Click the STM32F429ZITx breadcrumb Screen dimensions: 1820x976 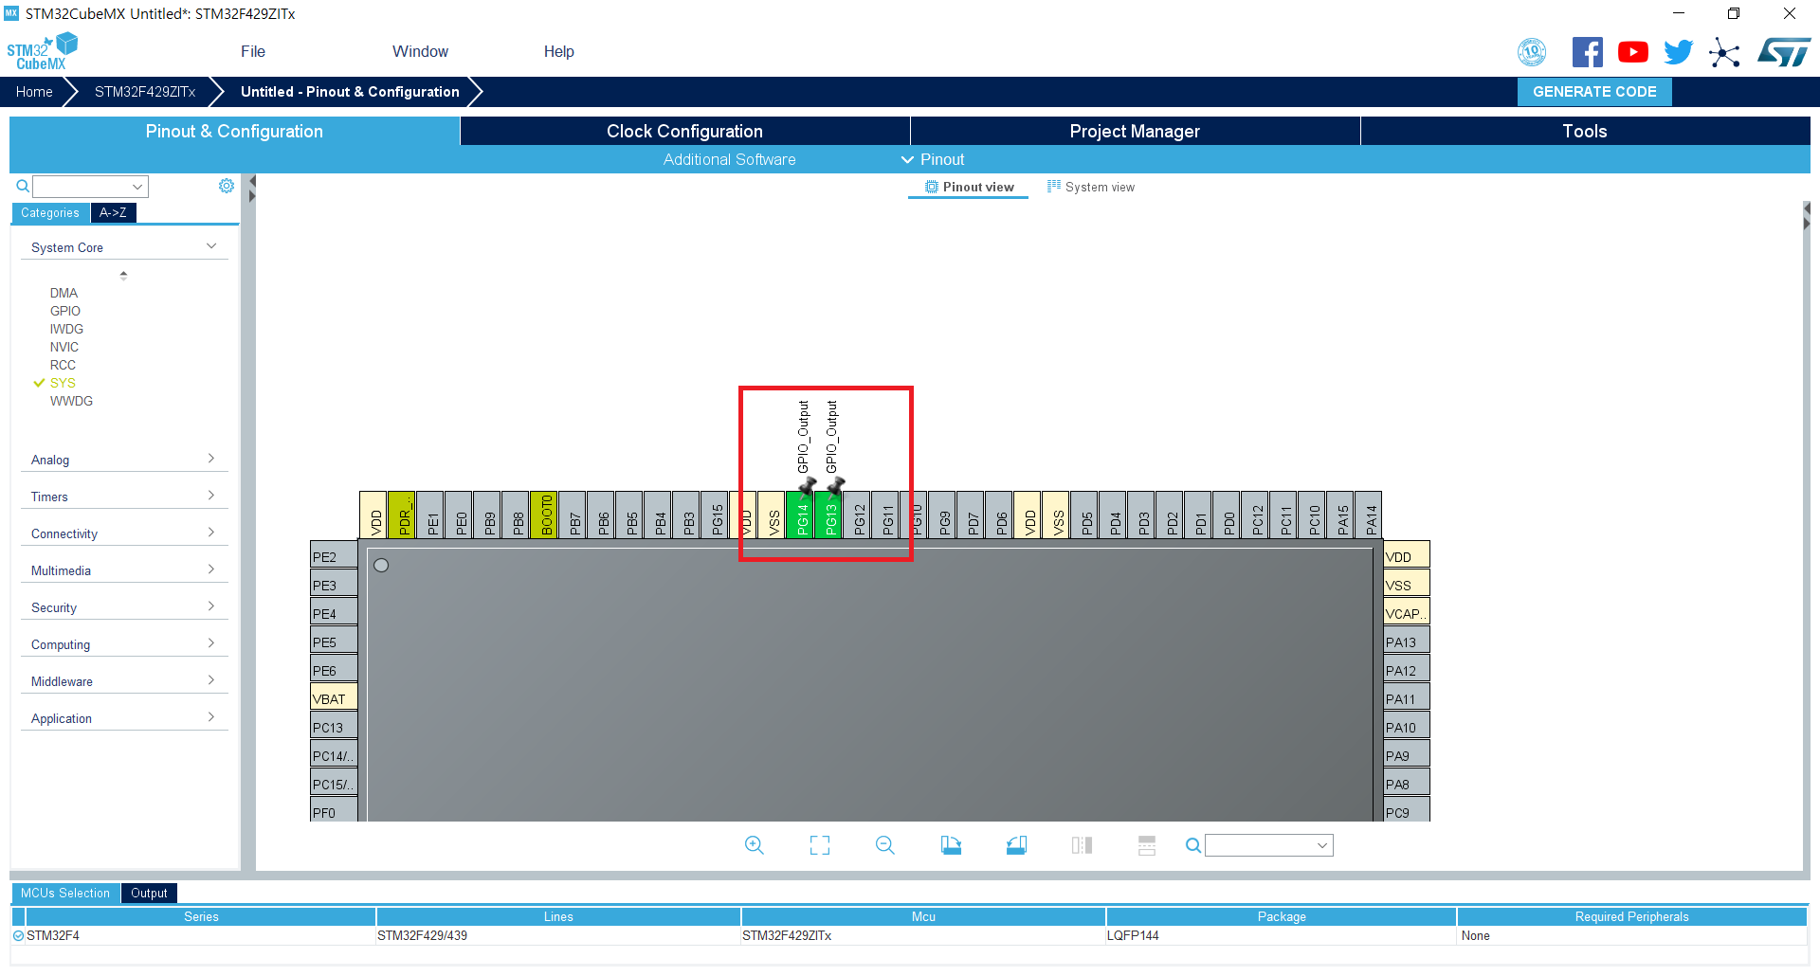(145, 92)
